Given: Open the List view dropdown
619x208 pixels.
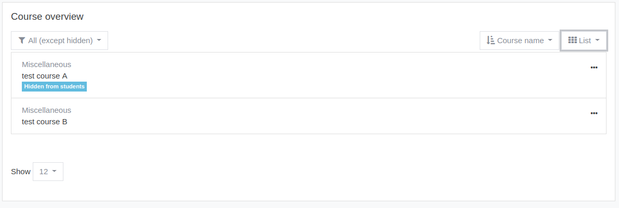Looking at the screenshot, I should [584, 41].
